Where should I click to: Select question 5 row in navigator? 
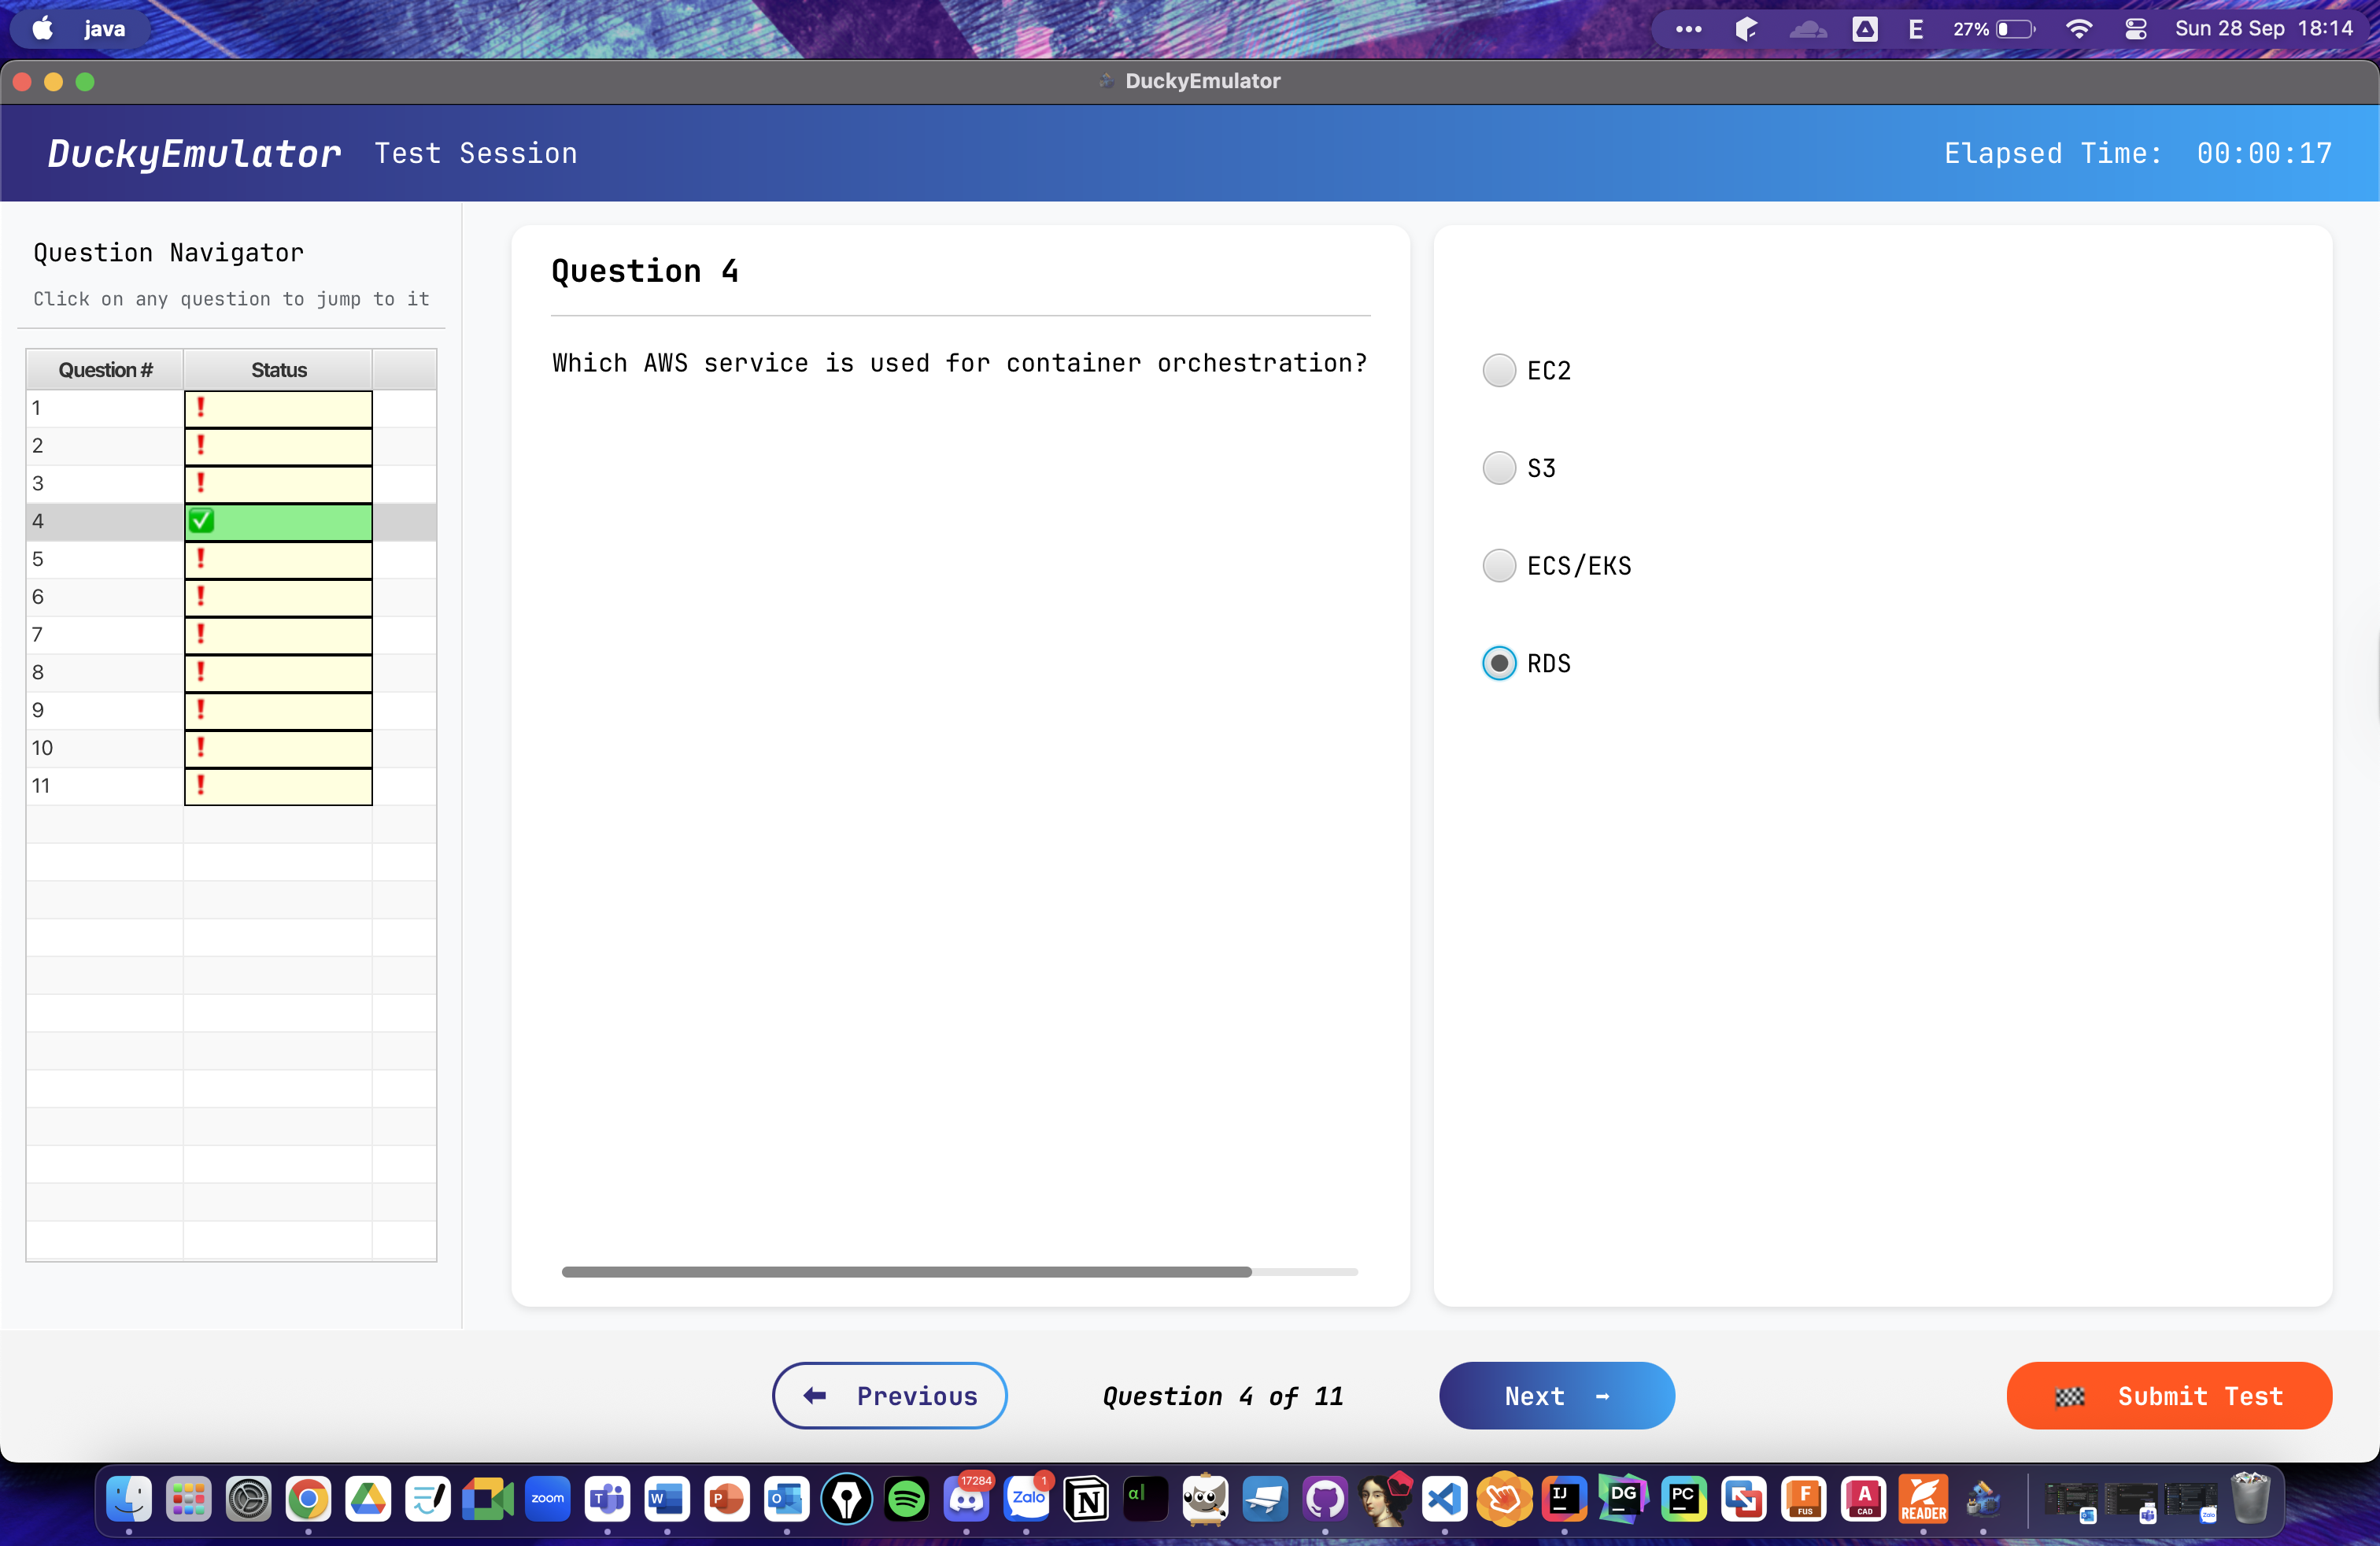pos(231,559)
